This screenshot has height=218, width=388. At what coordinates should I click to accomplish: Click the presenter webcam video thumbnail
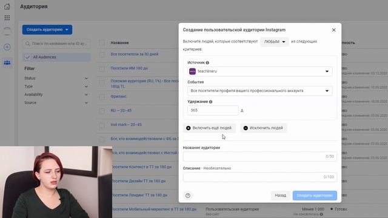coord(56,182)
